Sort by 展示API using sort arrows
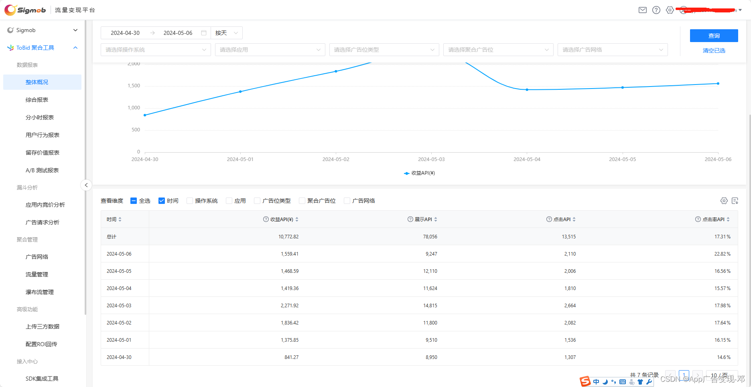The width and height of the screenshot is (751, 387). pos(436,220)
